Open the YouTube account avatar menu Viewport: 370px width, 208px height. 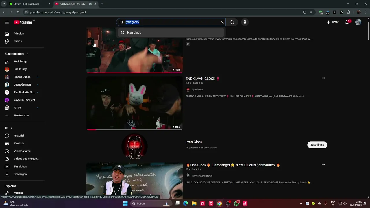point(358,22)
